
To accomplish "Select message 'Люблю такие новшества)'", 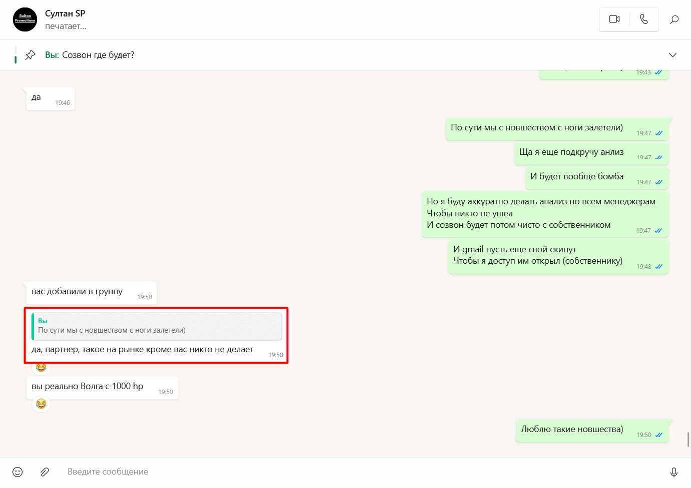I will [x=592, y=431].
